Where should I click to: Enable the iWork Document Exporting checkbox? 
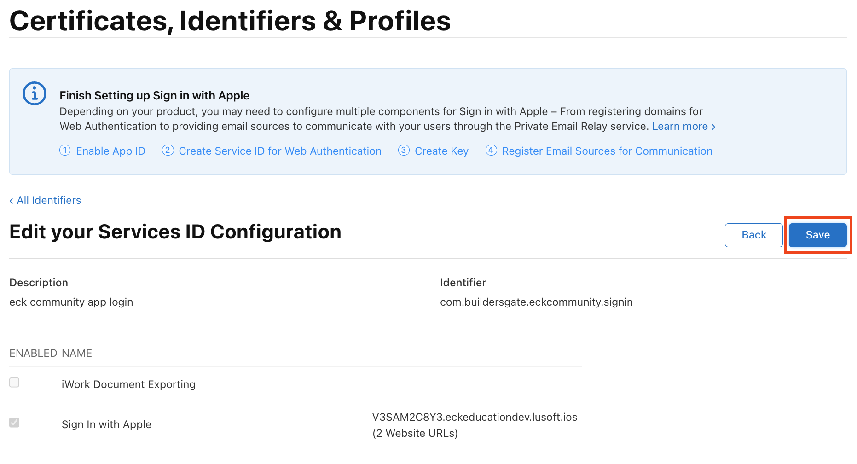coord(14,383)
